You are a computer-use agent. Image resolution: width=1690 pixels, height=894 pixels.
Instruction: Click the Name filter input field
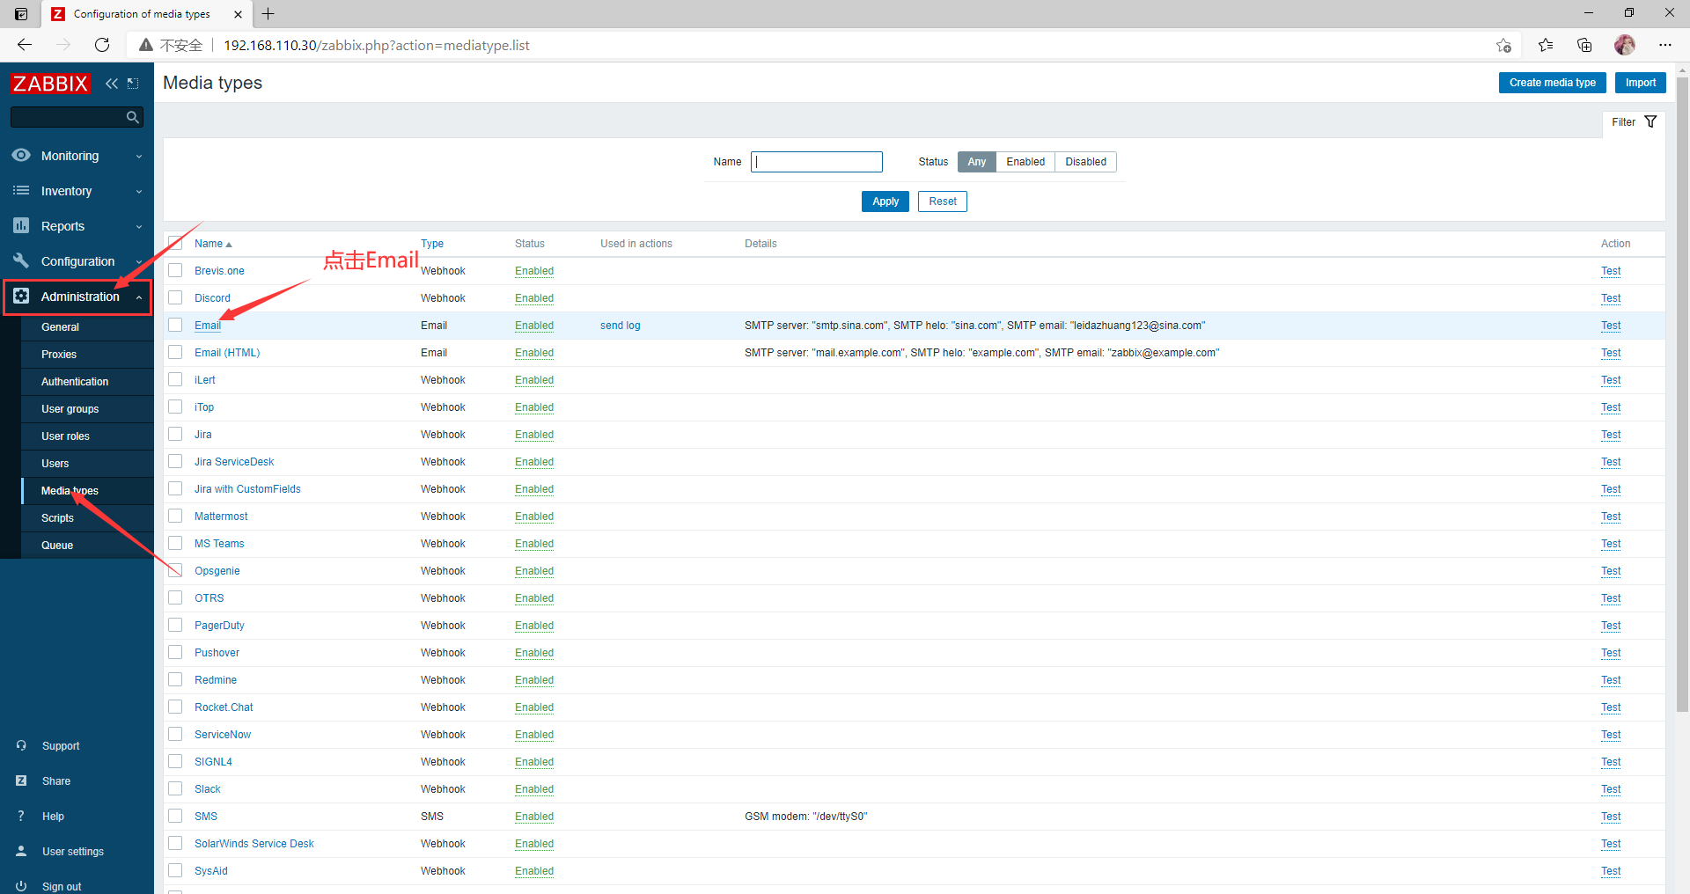pos(817,162)
